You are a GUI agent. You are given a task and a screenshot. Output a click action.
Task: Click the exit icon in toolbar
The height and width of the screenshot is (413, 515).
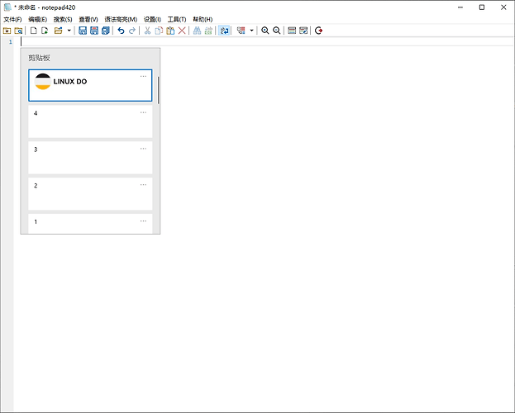(318, 31)
